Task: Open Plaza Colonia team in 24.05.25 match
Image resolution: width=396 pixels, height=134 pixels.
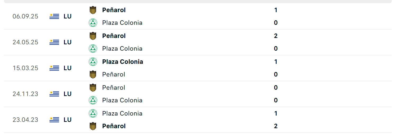Action: (122, 49)
